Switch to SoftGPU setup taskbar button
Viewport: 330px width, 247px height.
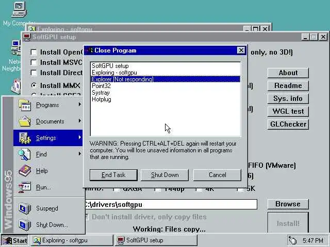coord(156,240)
